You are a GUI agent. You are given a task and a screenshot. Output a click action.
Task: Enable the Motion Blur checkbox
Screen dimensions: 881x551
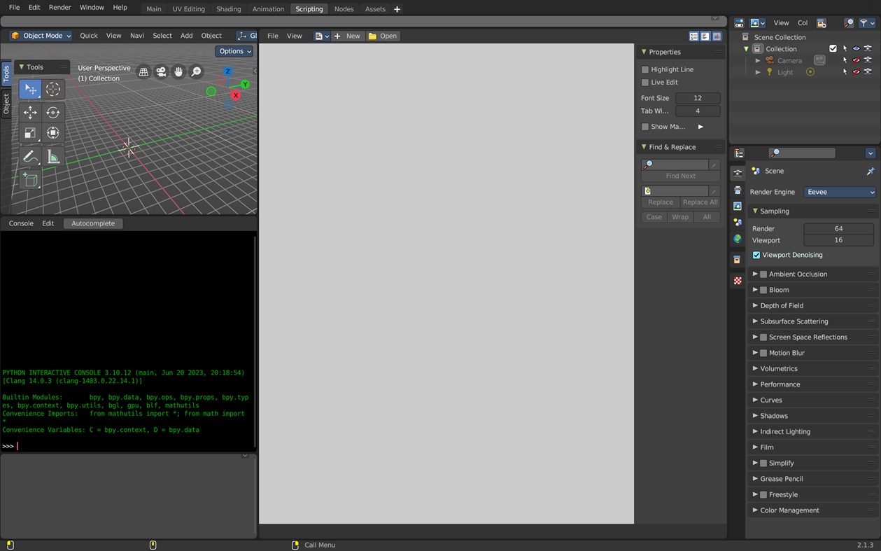coord(763,353)
